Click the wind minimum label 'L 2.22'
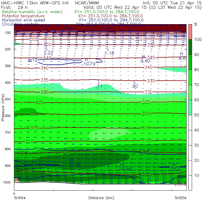 (x=49, y=51)
